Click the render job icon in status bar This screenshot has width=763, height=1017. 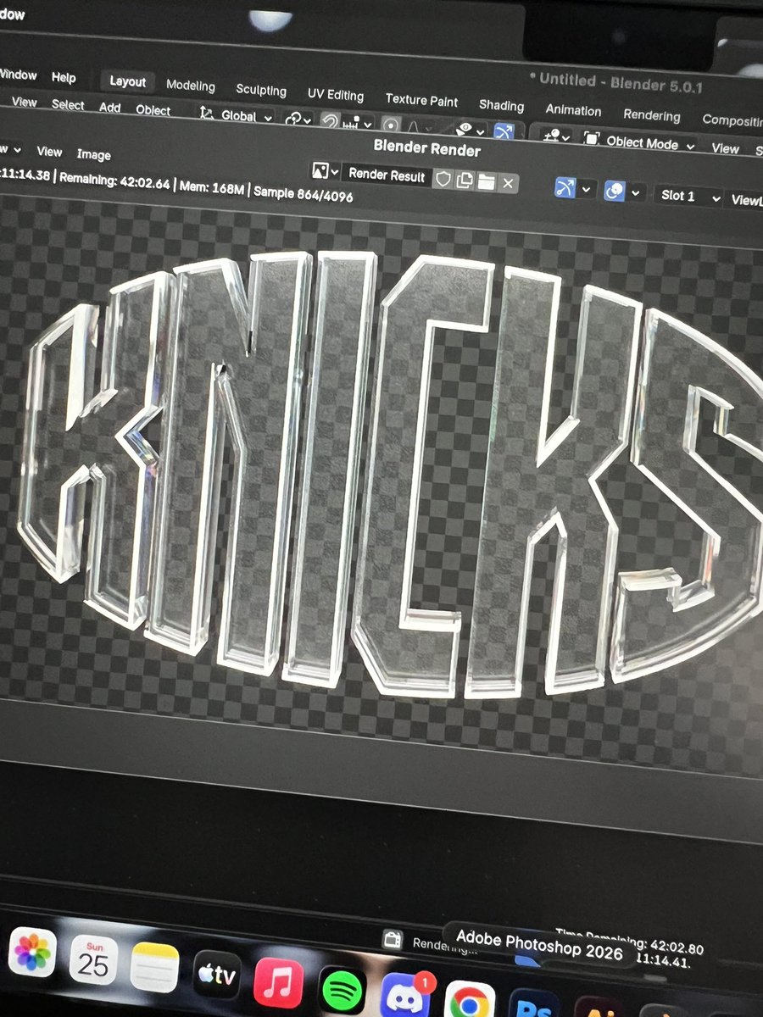click(392, 938)
